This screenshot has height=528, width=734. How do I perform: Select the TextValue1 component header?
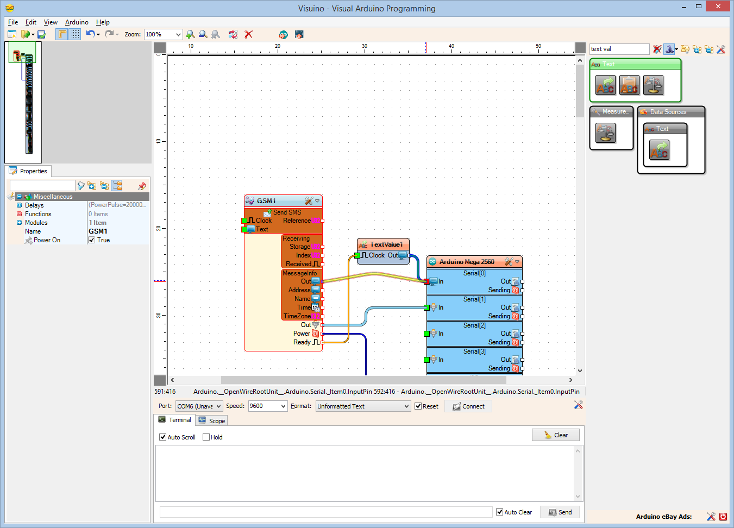pyautogui.click(x=383, y=244)
